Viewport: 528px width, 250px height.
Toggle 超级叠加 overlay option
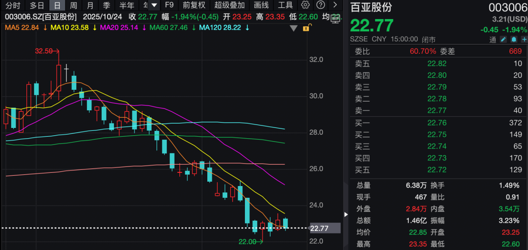coord(230,5)
